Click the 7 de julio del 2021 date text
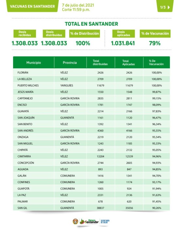This screenshot has width=183, height=229. pyautogui.click(x=78, y=5)
